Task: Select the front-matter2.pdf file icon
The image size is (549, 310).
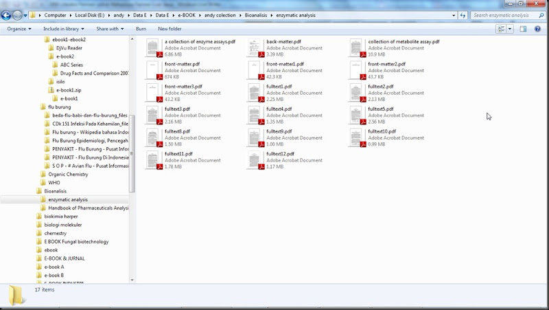Action: (357, 70)
